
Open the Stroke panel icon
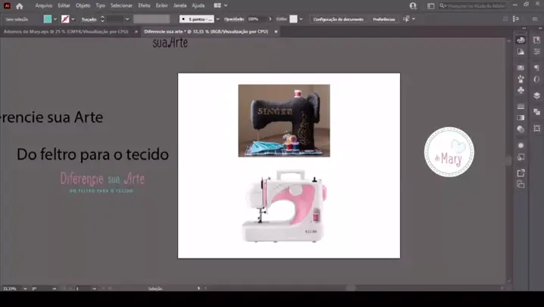[521, 107]
